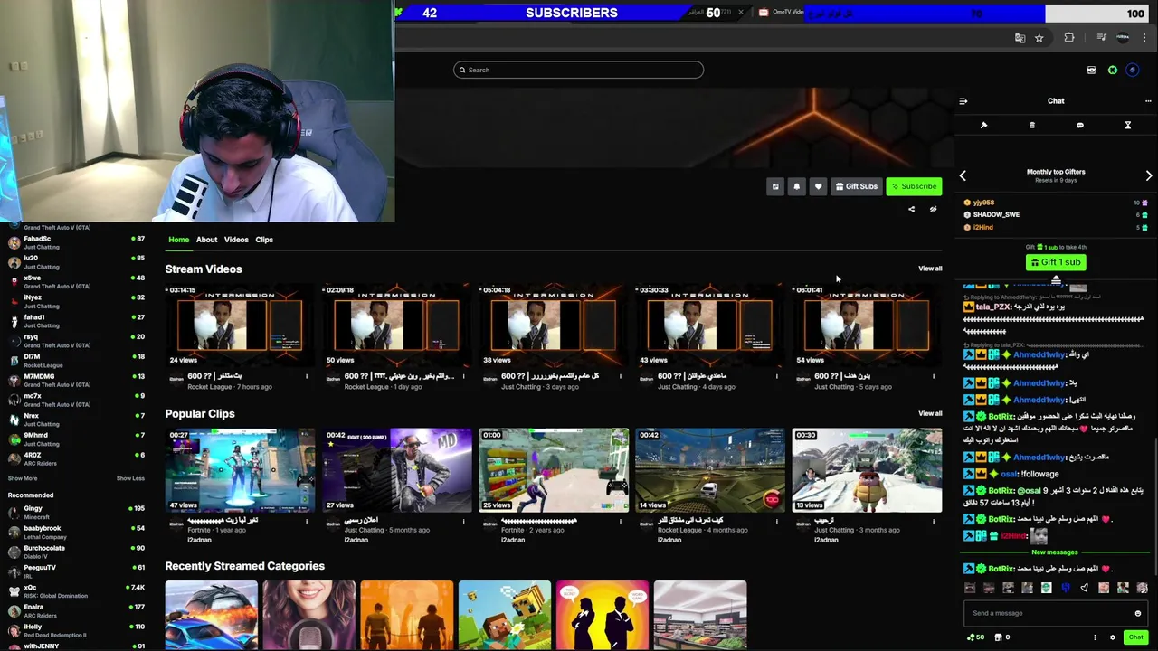Click the green Gift 1 sub button
Viewport: 1158px width, 651px height.
pos(1056,262)
